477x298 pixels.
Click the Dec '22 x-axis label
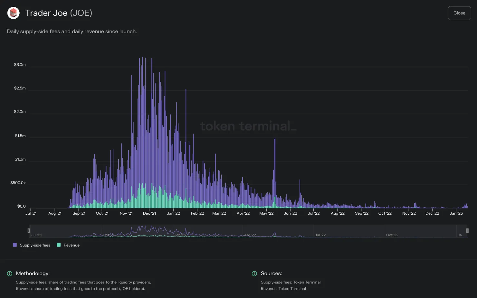(x=432, y=213)
